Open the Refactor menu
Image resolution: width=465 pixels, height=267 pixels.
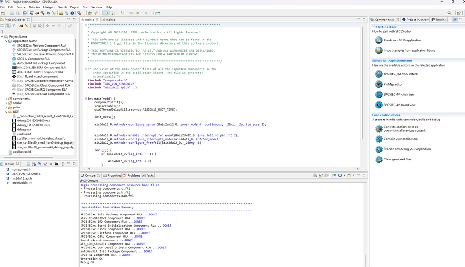click(34, 7)
